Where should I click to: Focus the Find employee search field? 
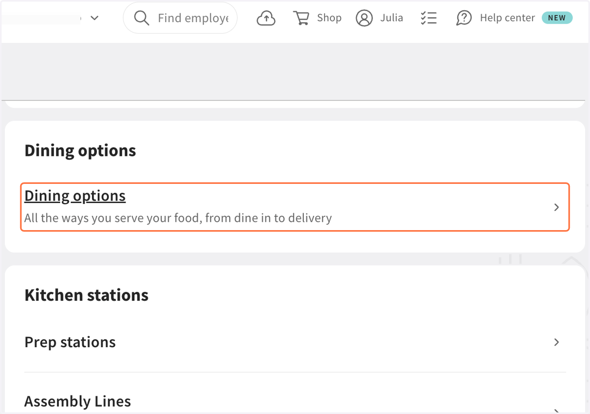(180, 18)
